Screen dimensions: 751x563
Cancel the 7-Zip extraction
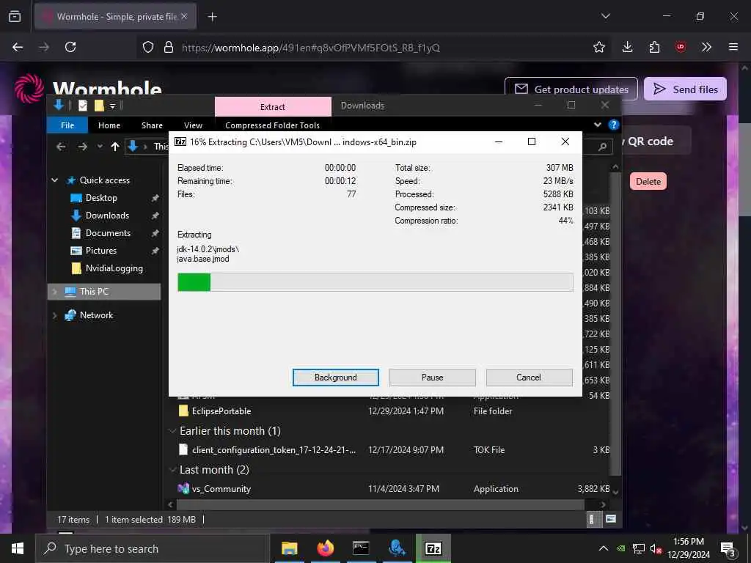[529, 378]
